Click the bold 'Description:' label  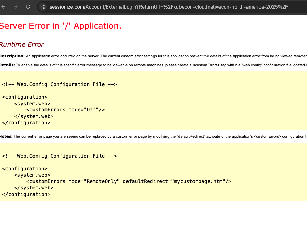coord(12,56)
